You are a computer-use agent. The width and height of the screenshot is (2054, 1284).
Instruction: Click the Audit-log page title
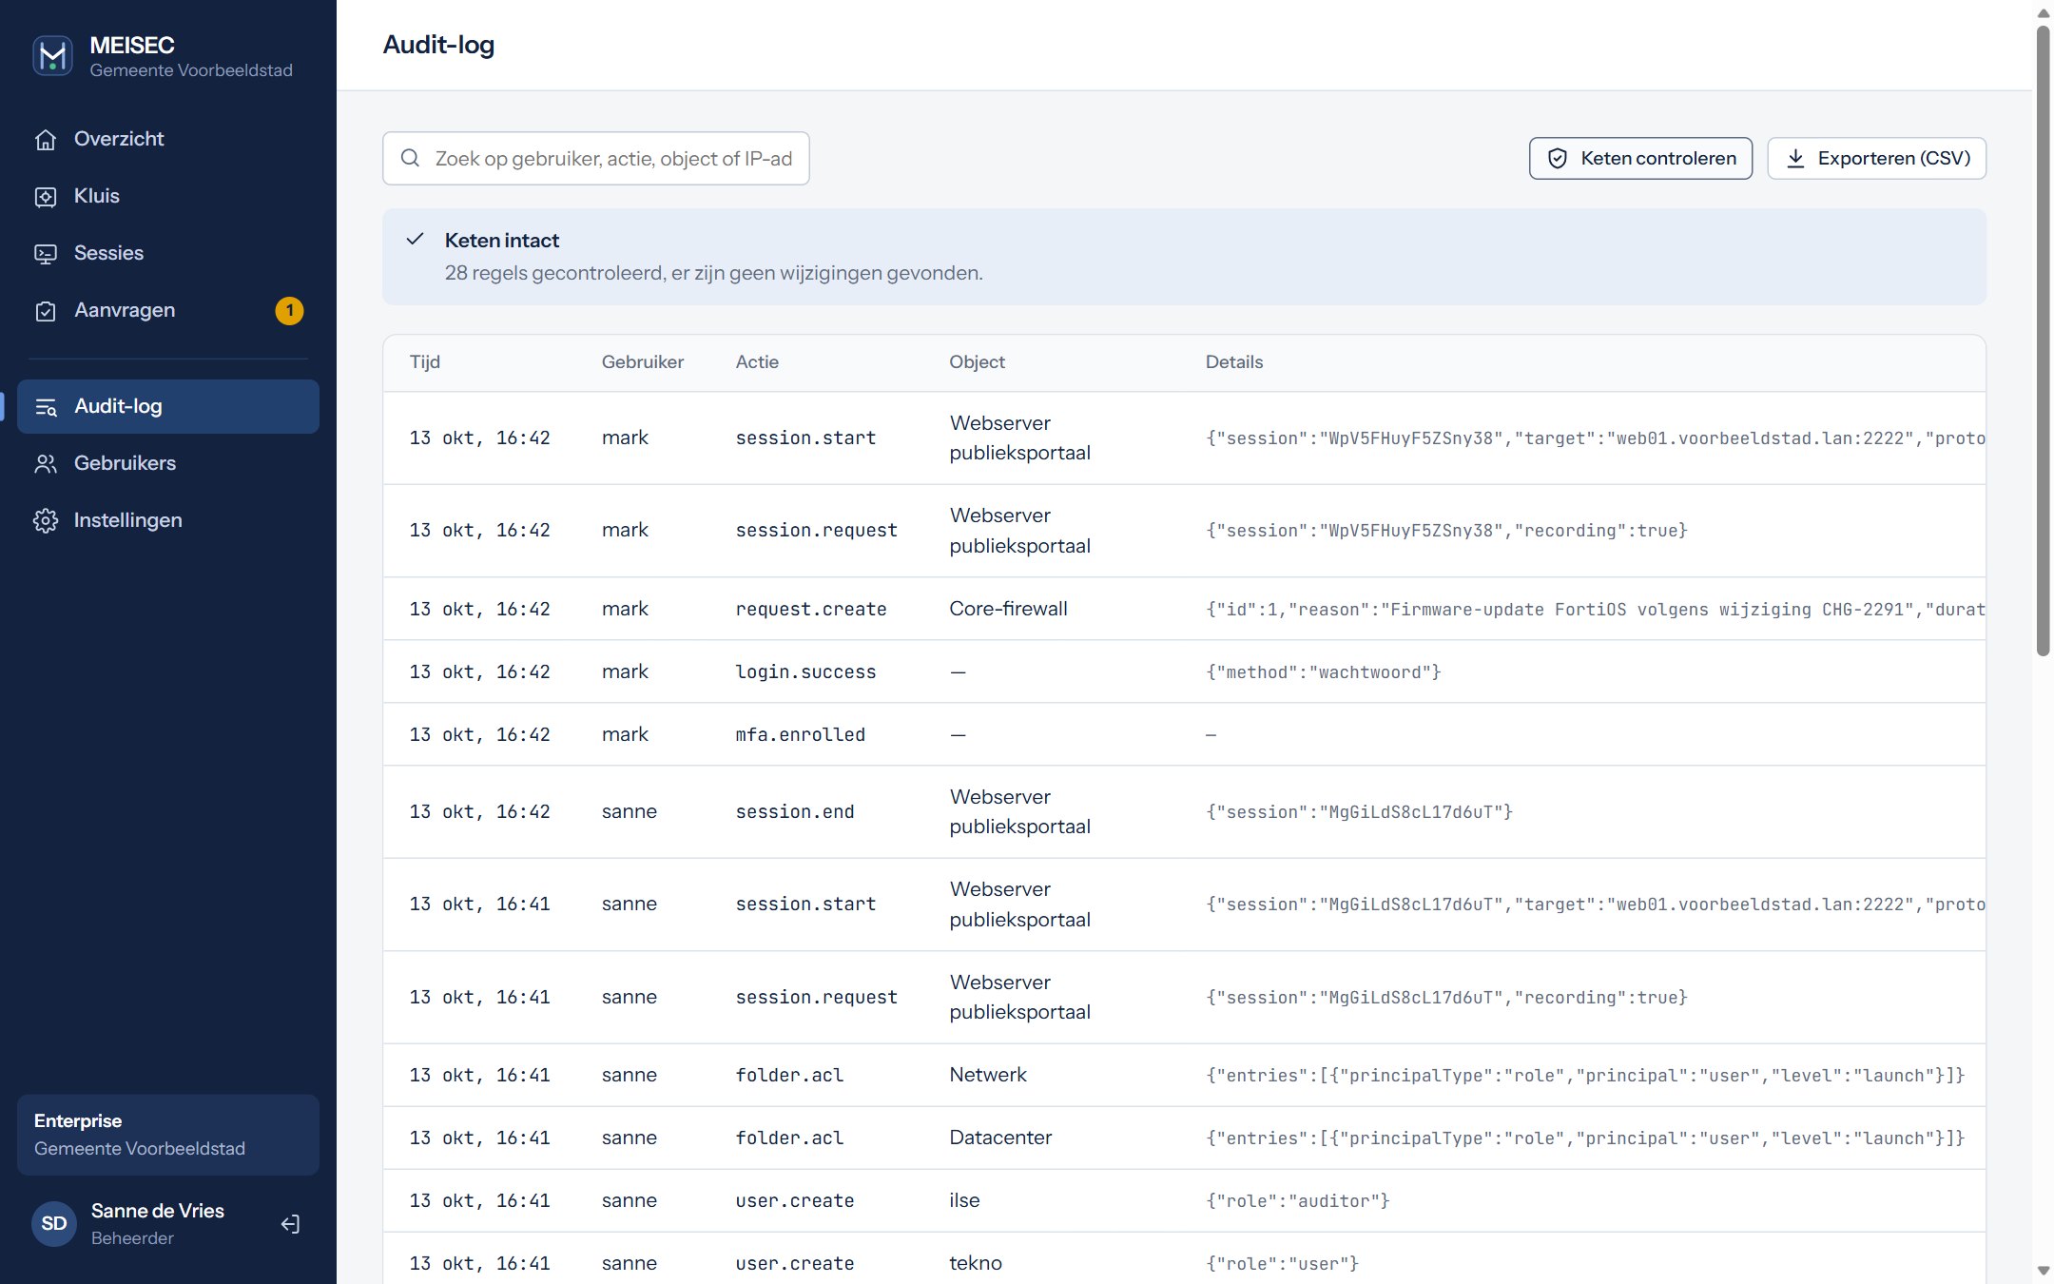pos(438,45)
